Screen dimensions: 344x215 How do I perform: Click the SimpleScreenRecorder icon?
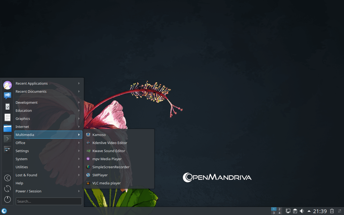(x=88, y=167)
